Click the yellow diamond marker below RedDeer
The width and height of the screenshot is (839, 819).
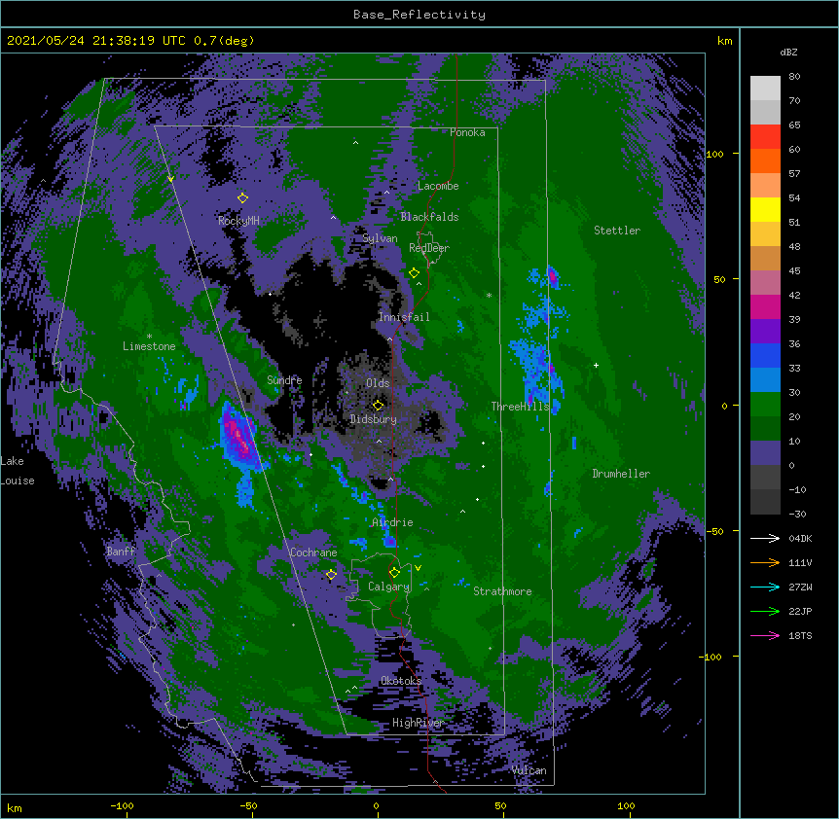[415, 273]
